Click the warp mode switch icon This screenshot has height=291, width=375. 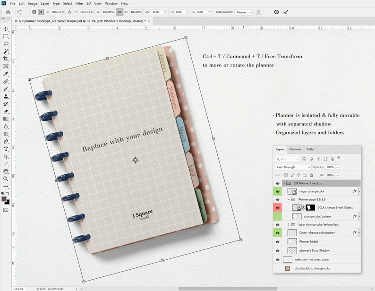pos(258,12)
